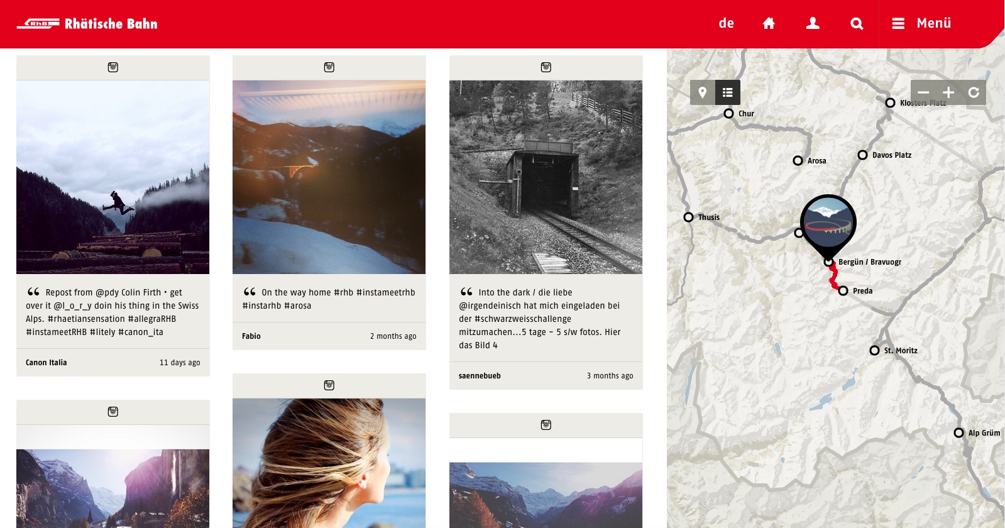Open the home page icon
This screenshot has width=1005, height=528.
[x=769, y=23]
